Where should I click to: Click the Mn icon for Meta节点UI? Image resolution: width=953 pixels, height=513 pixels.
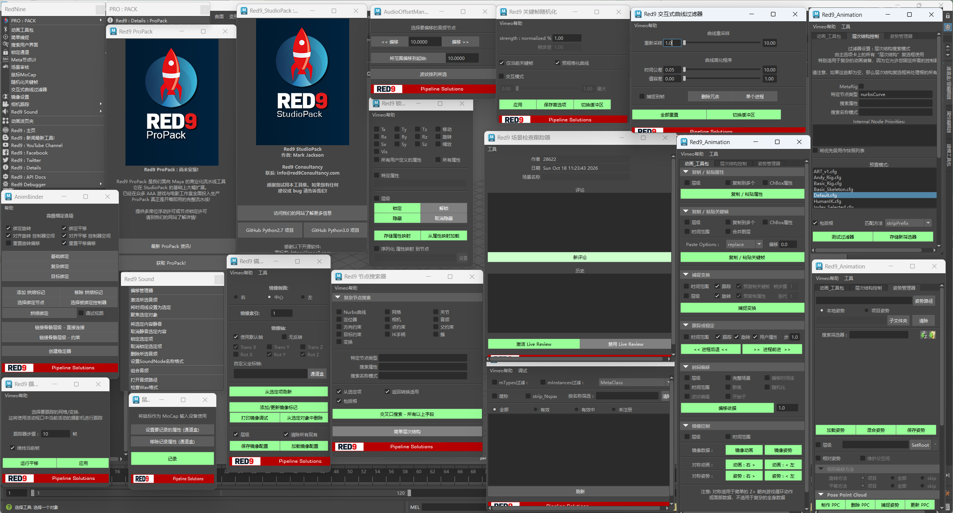click(x=6, y=59)
